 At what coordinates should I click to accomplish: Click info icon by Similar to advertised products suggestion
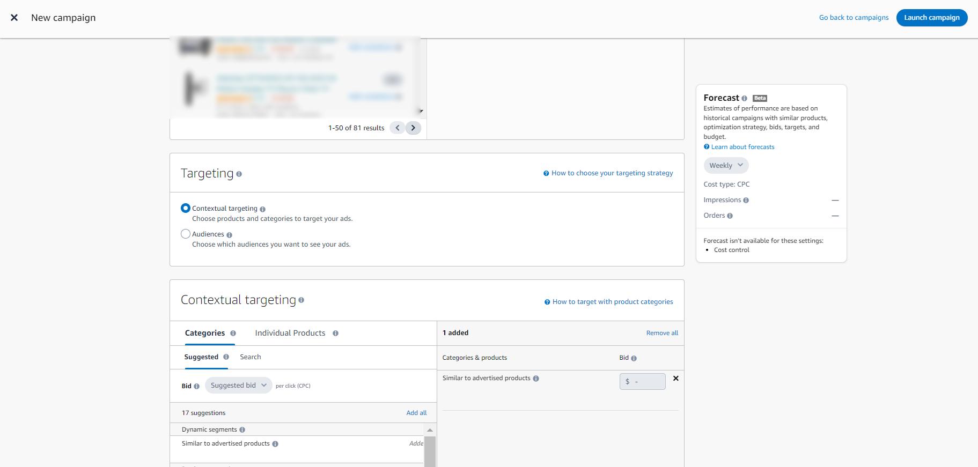[275, 444]
